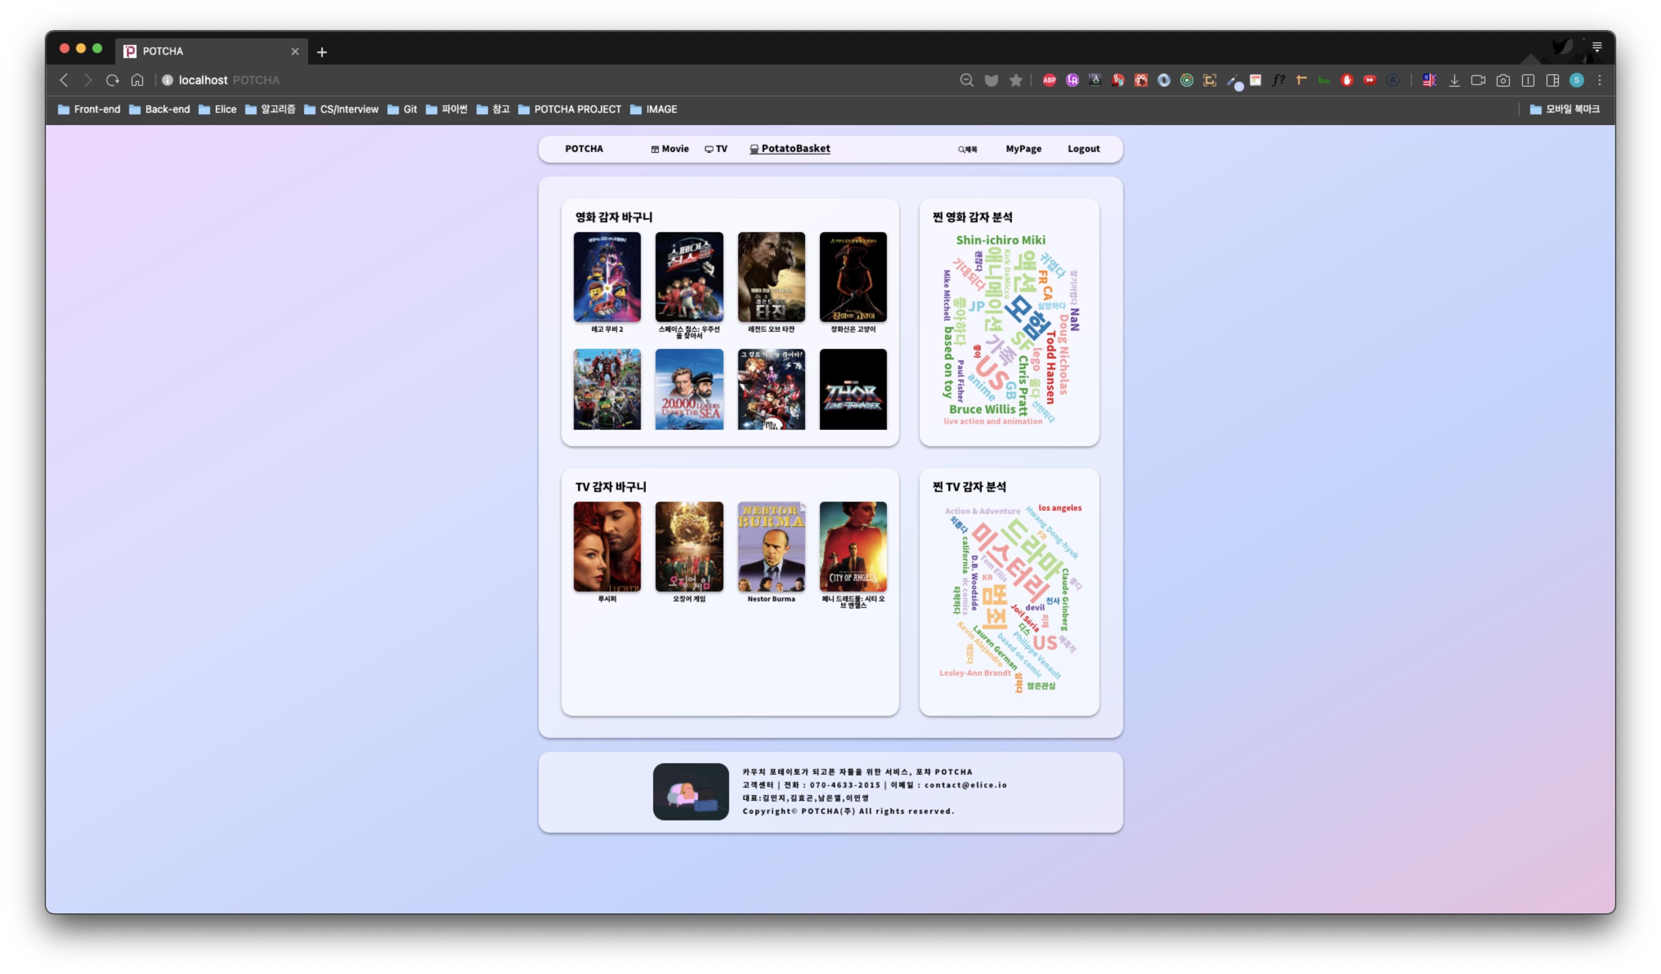The height and width of the screenshot is (974, 1661).
Task: Click the AdBlock Plus extension icon
Action: coord(1049,80)
